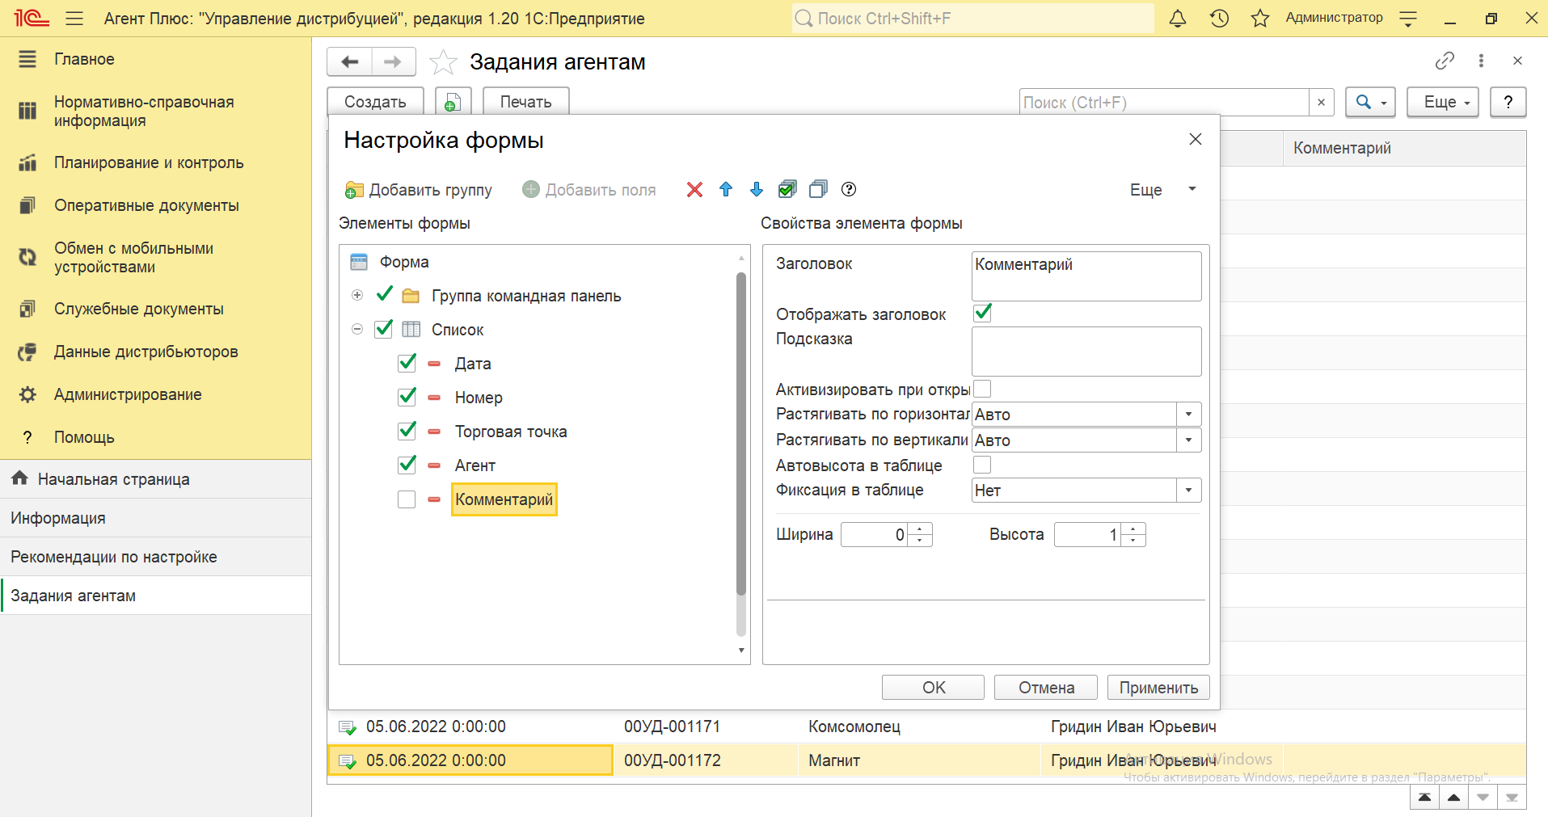Click the Применить button
The height and width of the screenshot is (817, 1548).
click(1158, 688)
